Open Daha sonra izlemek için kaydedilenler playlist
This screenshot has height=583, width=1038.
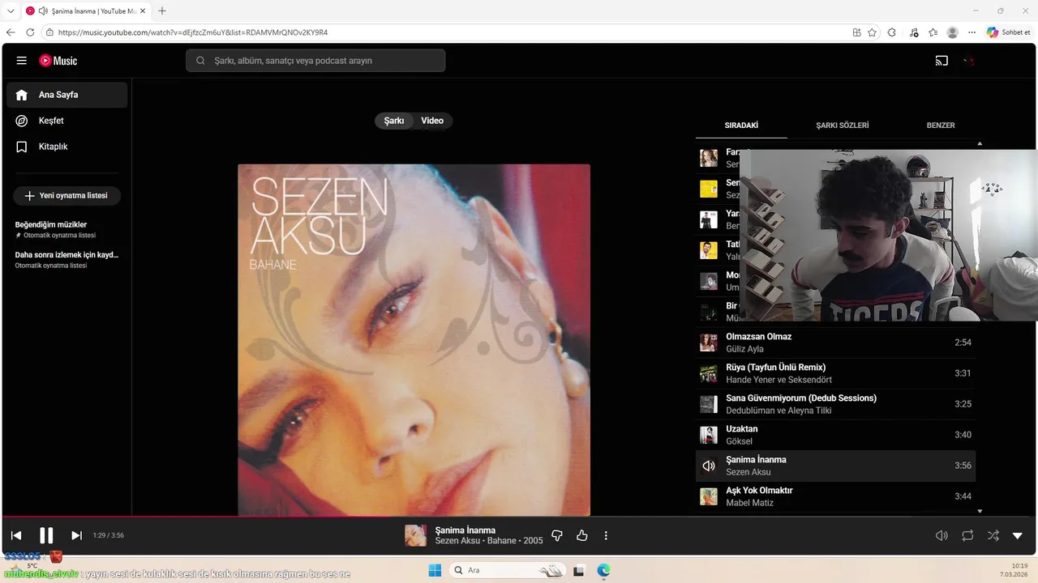coord(66,259)
